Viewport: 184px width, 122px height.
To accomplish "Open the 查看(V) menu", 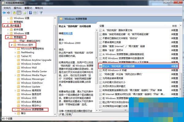I will (28, 8).
